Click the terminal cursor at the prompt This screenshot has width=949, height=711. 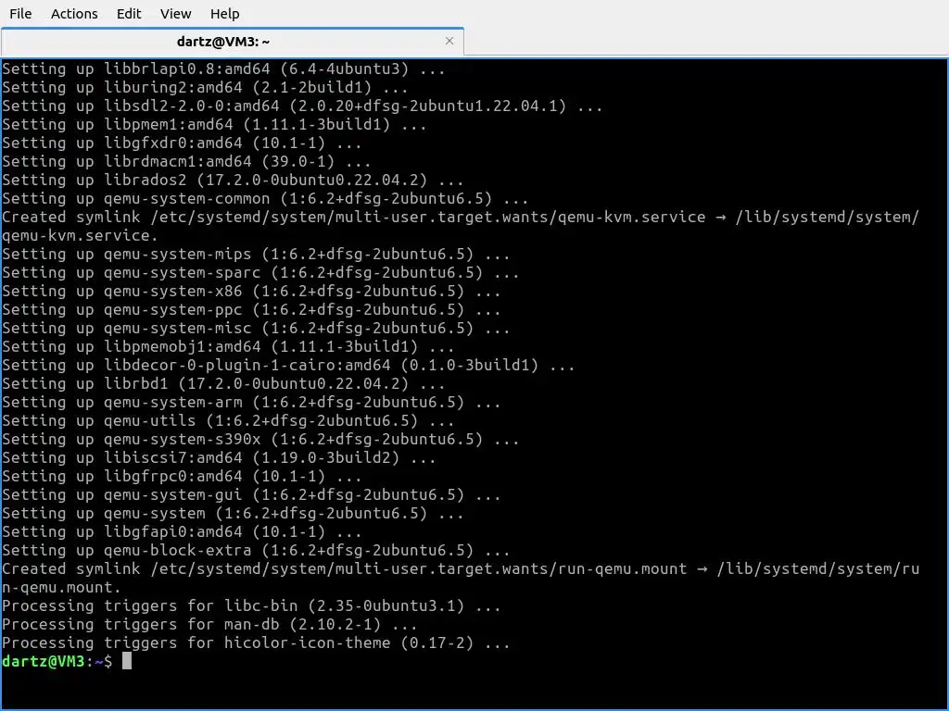(126, 661)
